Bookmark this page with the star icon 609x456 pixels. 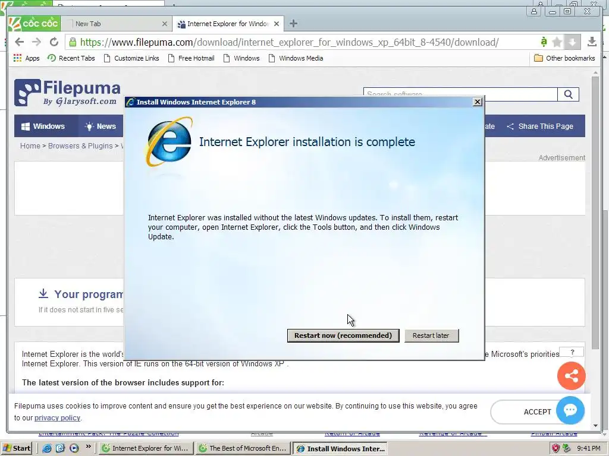(x=557, y=42)
